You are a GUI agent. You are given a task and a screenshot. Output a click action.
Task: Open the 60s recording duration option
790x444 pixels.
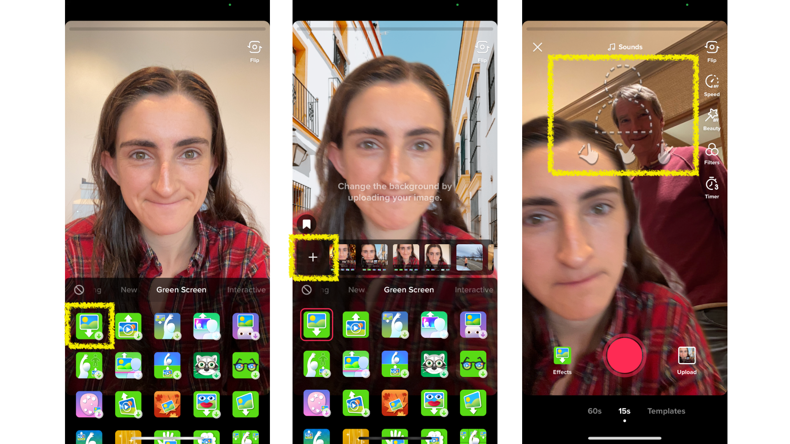[x=594, y=411]
